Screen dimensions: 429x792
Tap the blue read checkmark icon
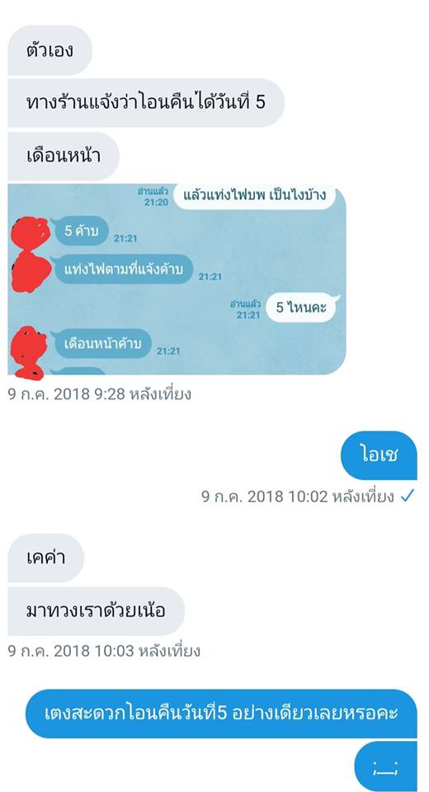pyautogui.click(x=408, y=497)
